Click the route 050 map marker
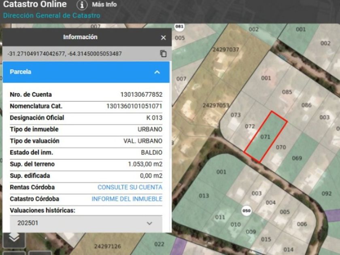340x255 pixels. pyautogui.click(x=246, y=210)
